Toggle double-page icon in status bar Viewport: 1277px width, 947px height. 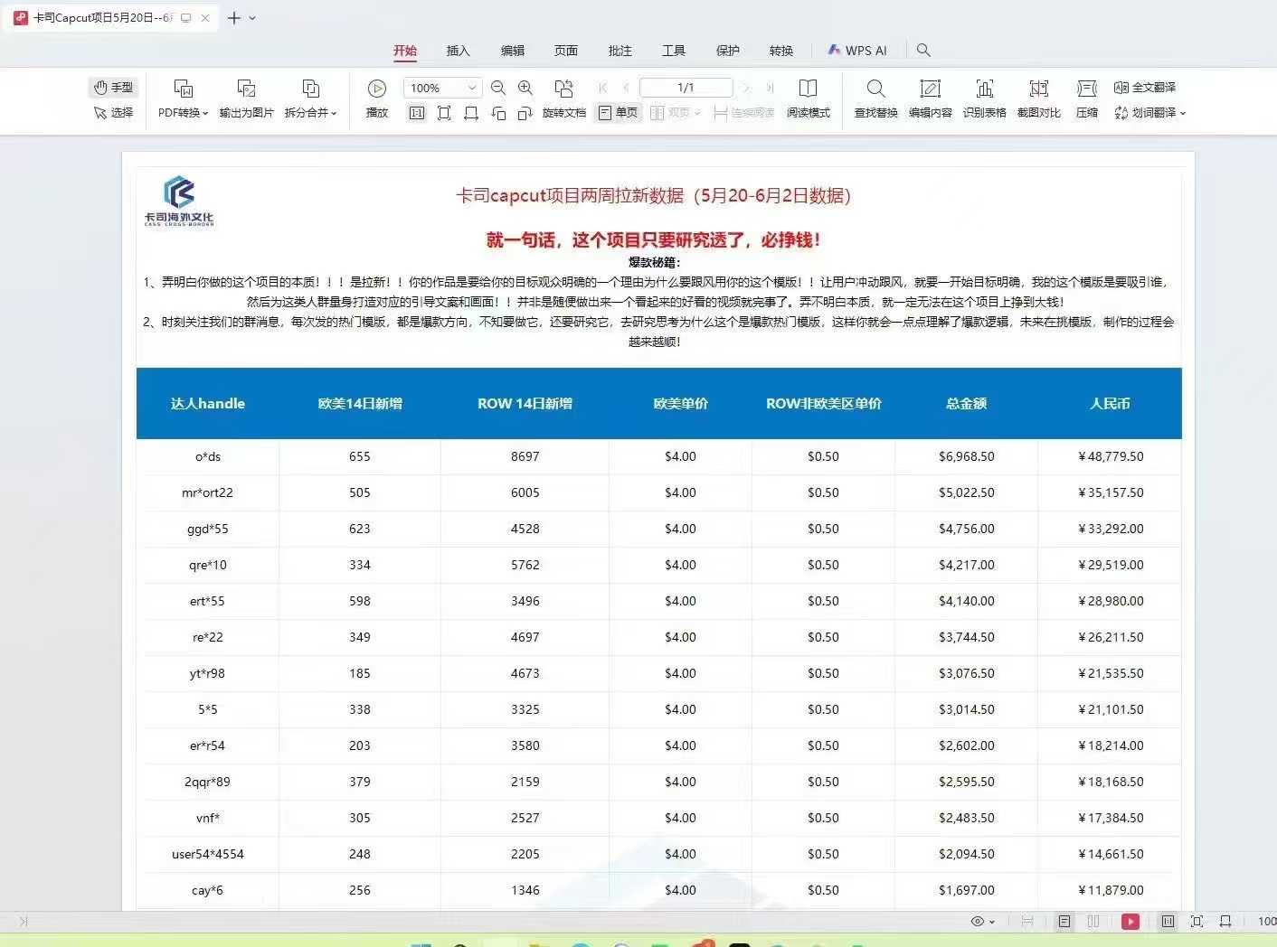1093,922
